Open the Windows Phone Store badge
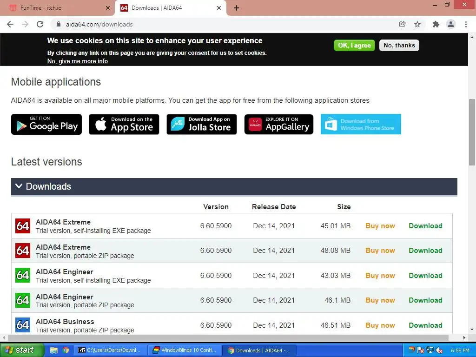This screenshot has width=476, height=357. pyautogui.click(x=361, y=124)
